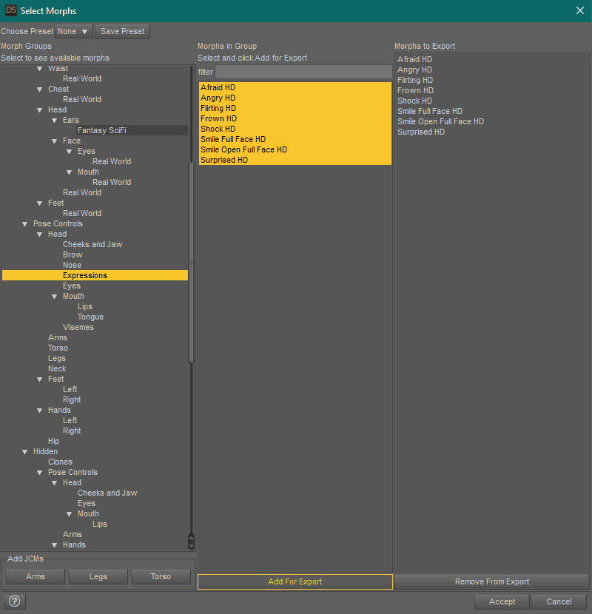Screen dimensions: 592x614
Task: Select the Brow morph group
Action: (x=73, y=254)
